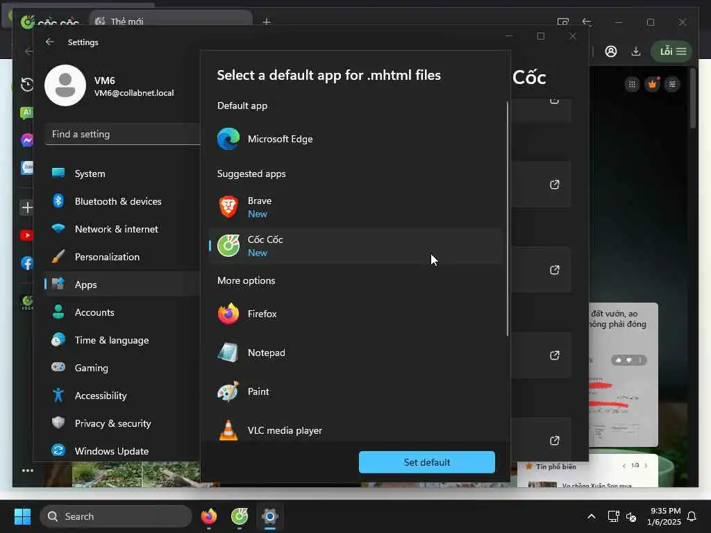This screenshot has height=533, width=711.
Task: Open Privacy & security settings
Action: point(122,423)
